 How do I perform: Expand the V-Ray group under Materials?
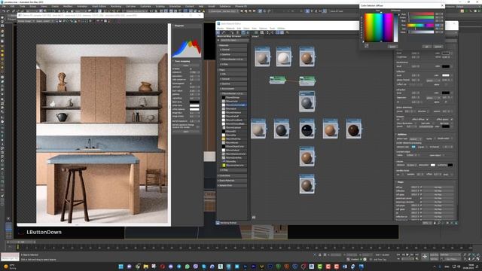click(x=233, y=64)
